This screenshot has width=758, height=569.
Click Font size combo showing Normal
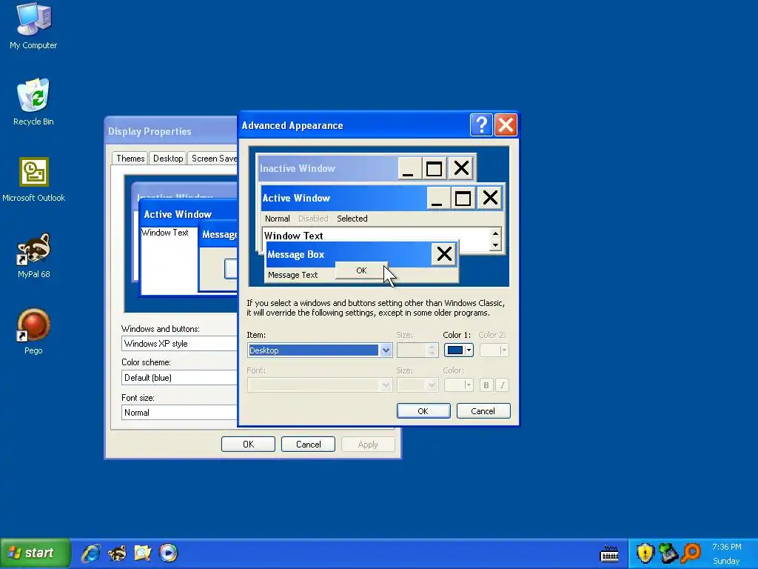[x=179, y=412]
